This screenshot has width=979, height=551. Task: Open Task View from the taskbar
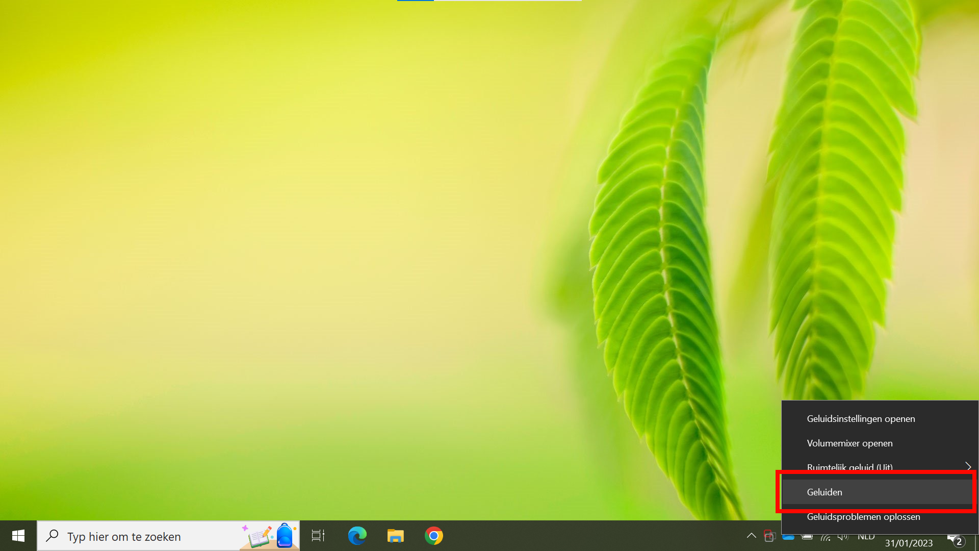pos(318,536)
